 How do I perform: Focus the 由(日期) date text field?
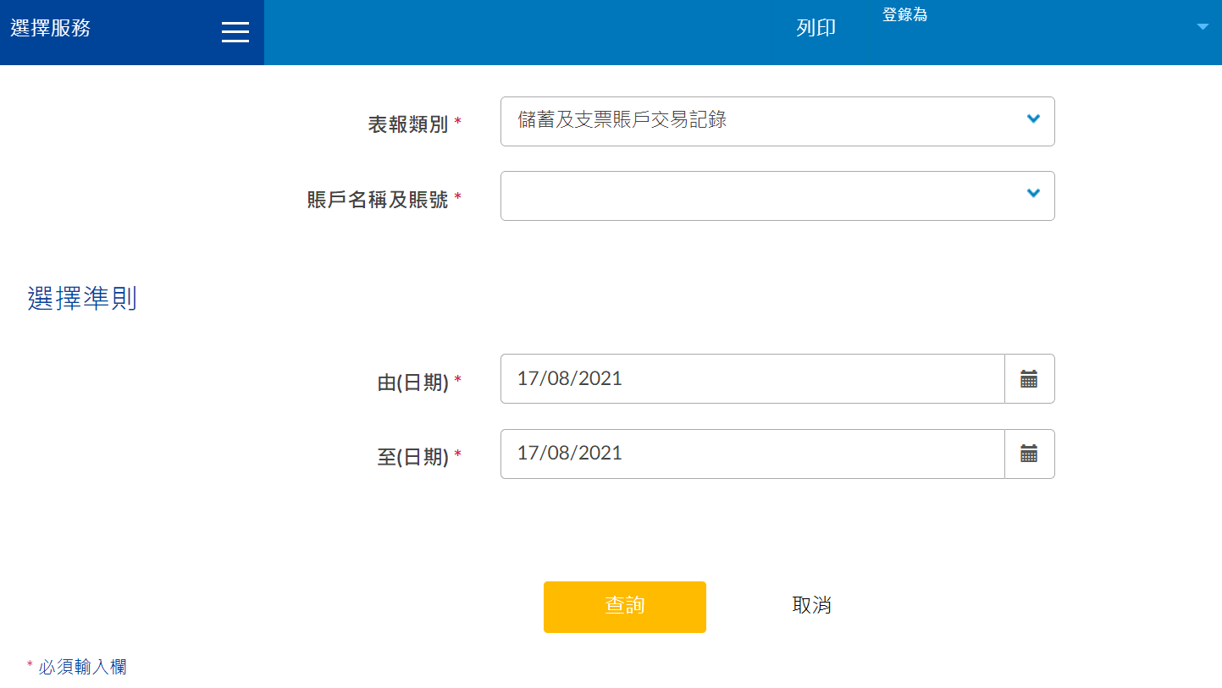coord(752,379)
